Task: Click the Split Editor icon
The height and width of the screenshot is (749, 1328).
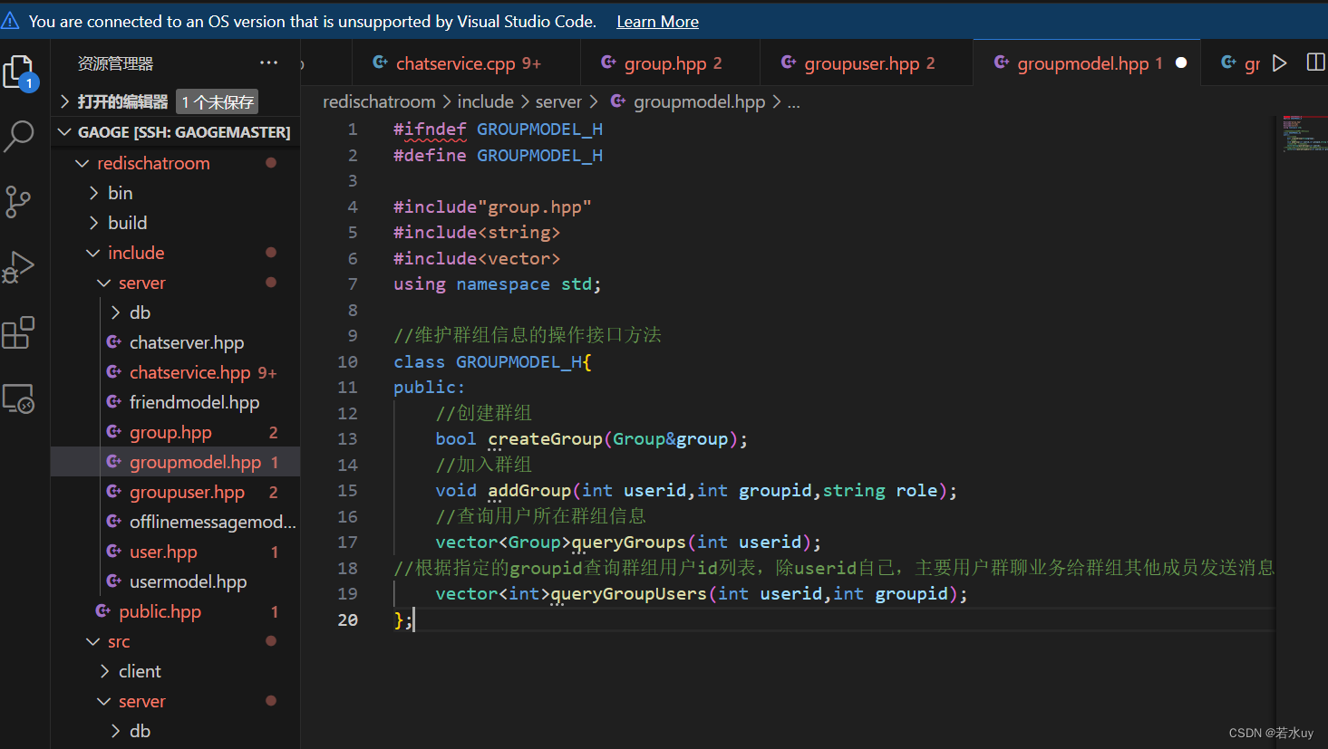Action: coord(1315,62)
